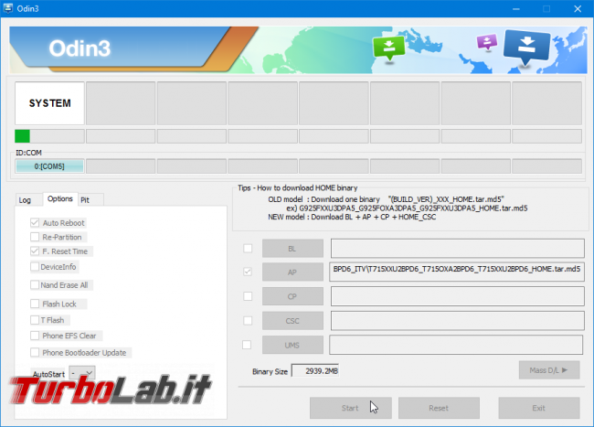Switch to the Log tab
594x427 pixels.
tap(25, 200)
